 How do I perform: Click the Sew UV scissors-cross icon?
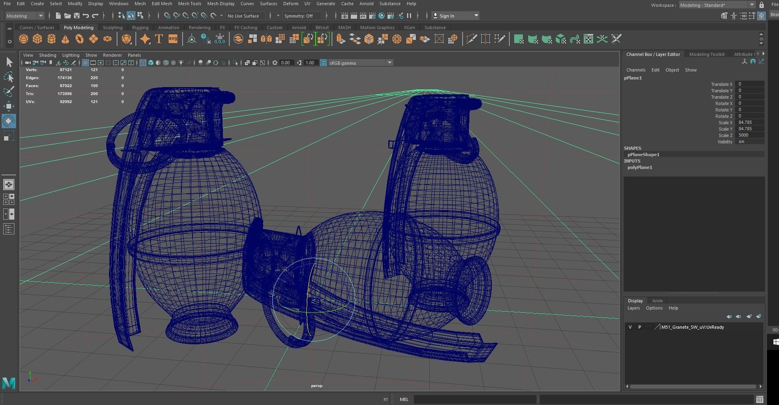click(x=616, y=39)
